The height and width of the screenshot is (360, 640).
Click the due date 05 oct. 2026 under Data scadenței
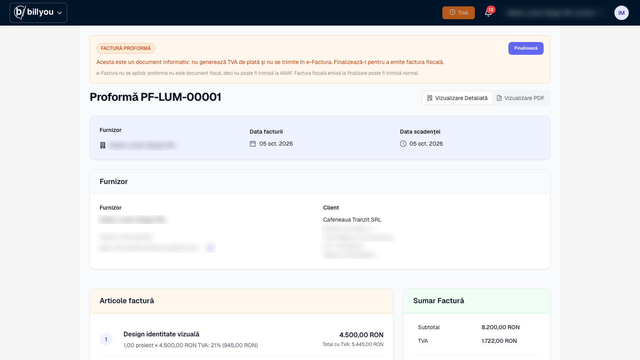click(x=426, y=144)
